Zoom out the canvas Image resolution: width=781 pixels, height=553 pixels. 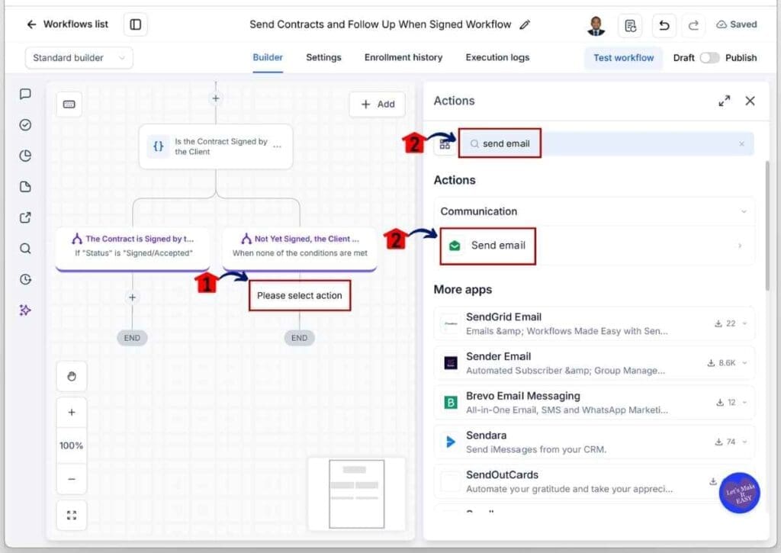pyautogui.click(x=72, y=479)
